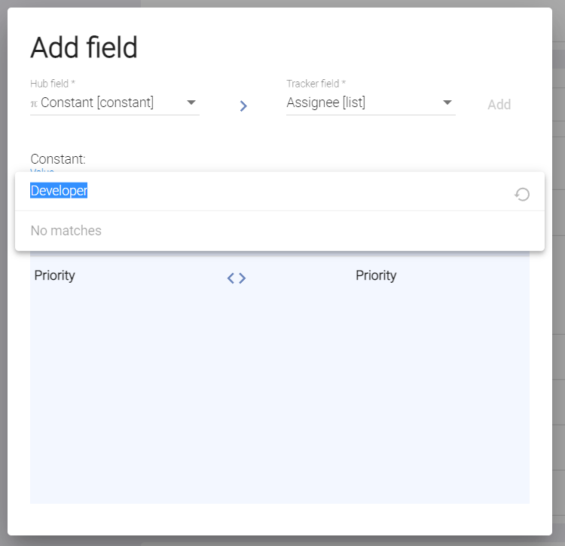Click the bidirectional arrows icon in Priority row
The image size is (565, 546).
pos(237,278)
